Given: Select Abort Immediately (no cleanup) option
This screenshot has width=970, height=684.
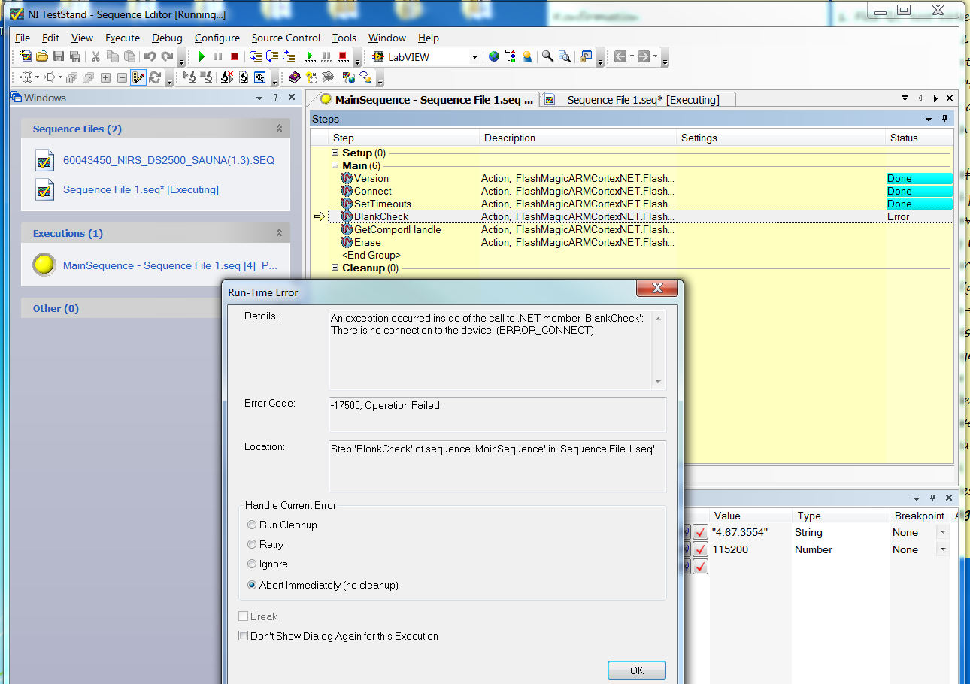Looking at the screenshot, I should click(252, 585).
